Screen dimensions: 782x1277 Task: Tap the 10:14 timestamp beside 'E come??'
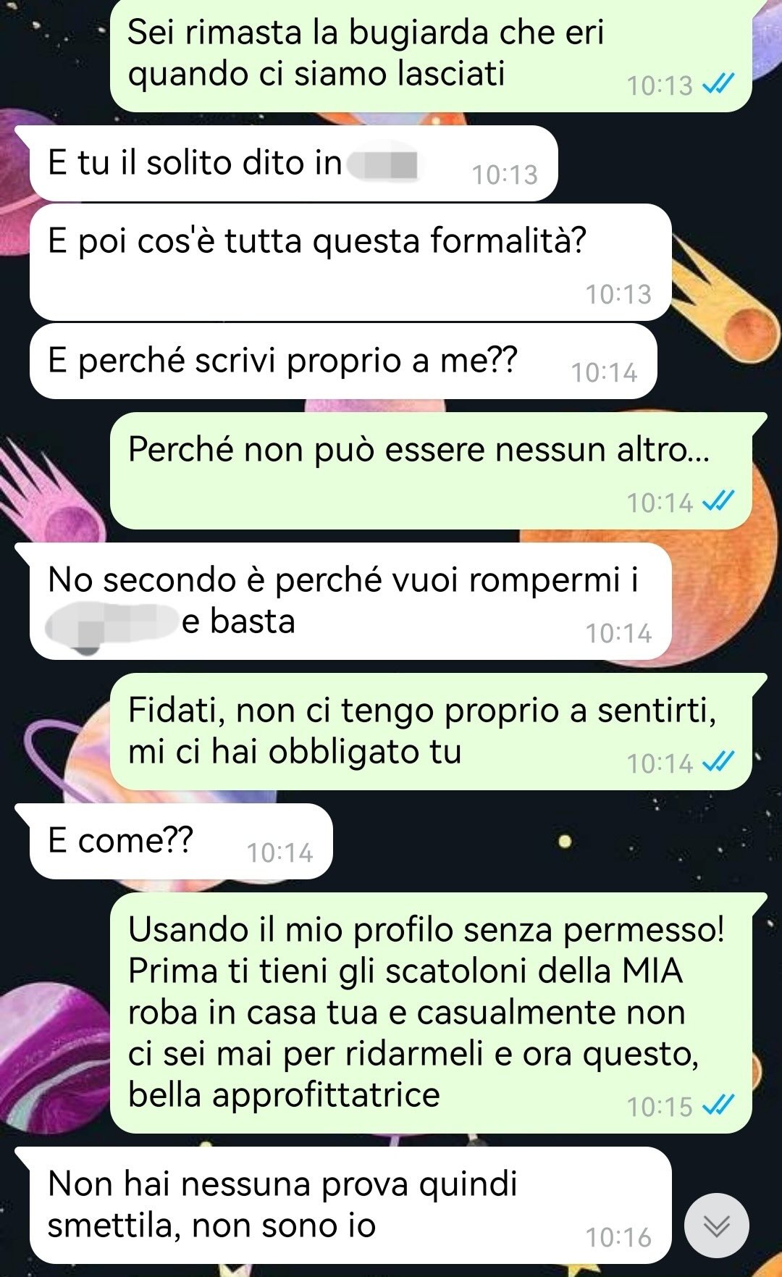point(279,853)
